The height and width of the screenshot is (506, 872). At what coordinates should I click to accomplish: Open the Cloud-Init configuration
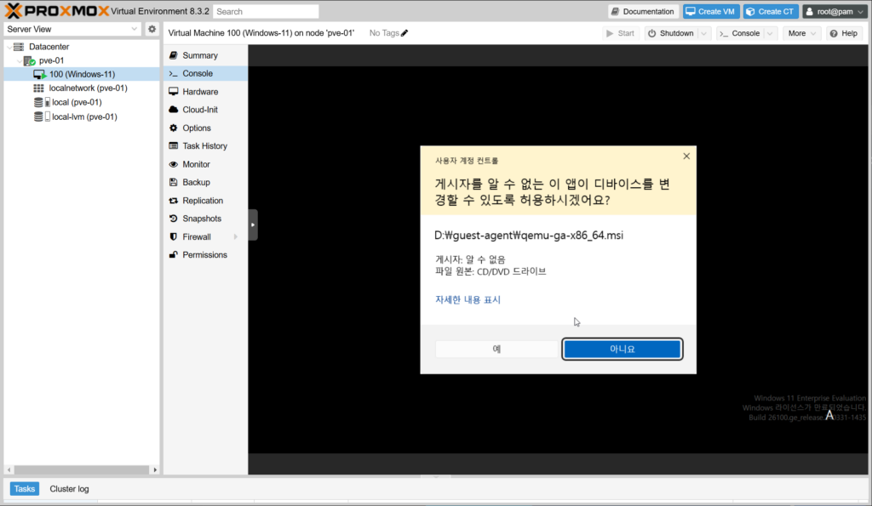199,110
